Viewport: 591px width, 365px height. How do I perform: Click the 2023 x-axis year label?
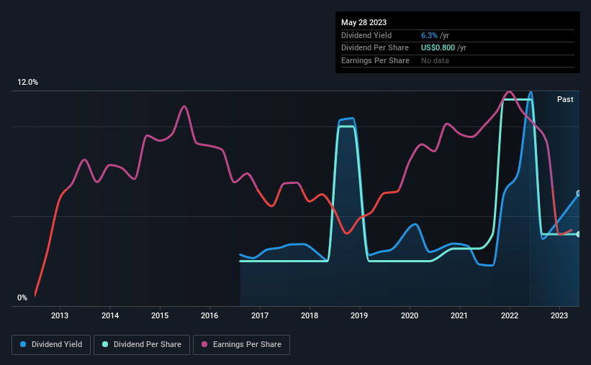coord(559,315)
